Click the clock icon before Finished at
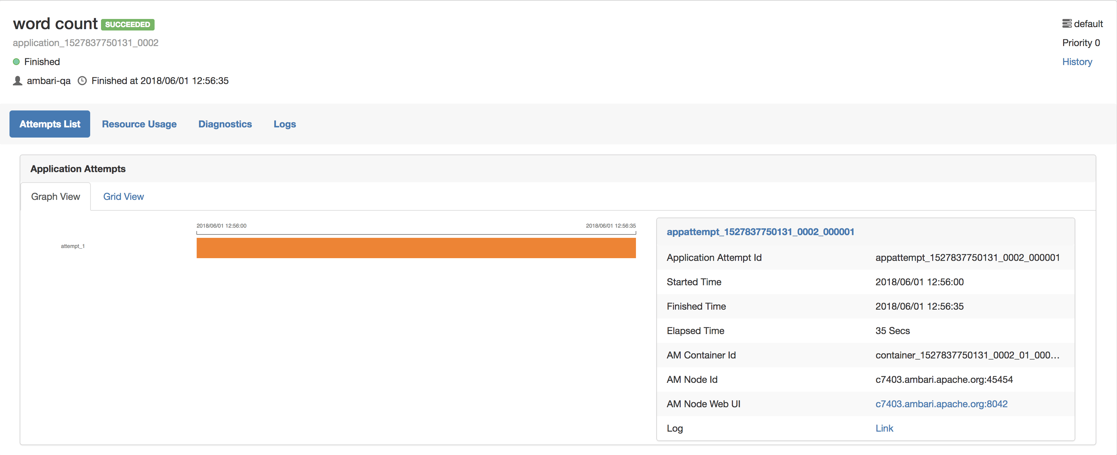This screenshot has width=1117, height=455. click(82, 81)
